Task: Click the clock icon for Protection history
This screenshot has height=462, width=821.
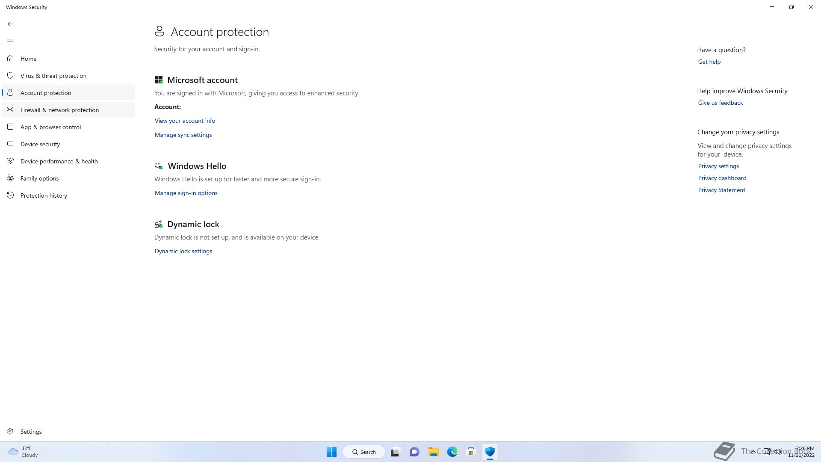Action: [x=10, y=195]
